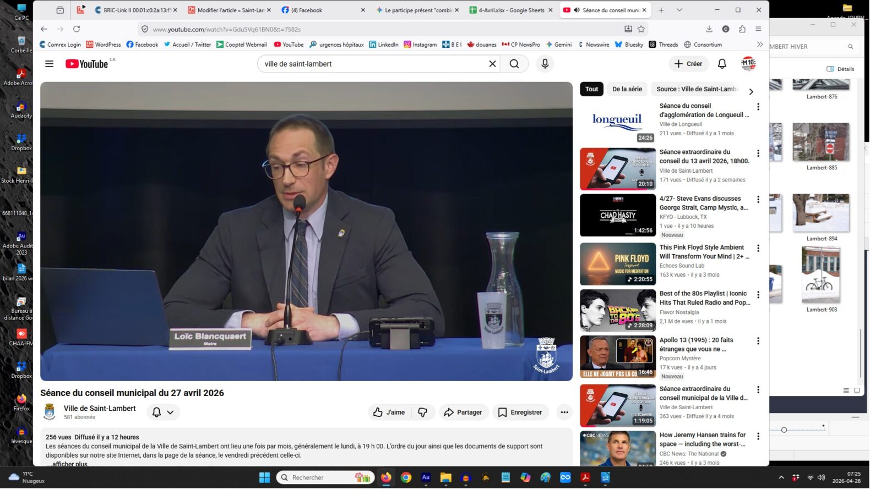The height and width of the screenshot is (495, 881).
Task: Open YouTube notifications bell
Action: click(x=722, y=64)
